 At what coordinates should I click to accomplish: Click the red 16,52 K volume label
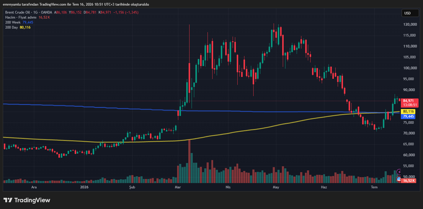[x=409, y=181]
